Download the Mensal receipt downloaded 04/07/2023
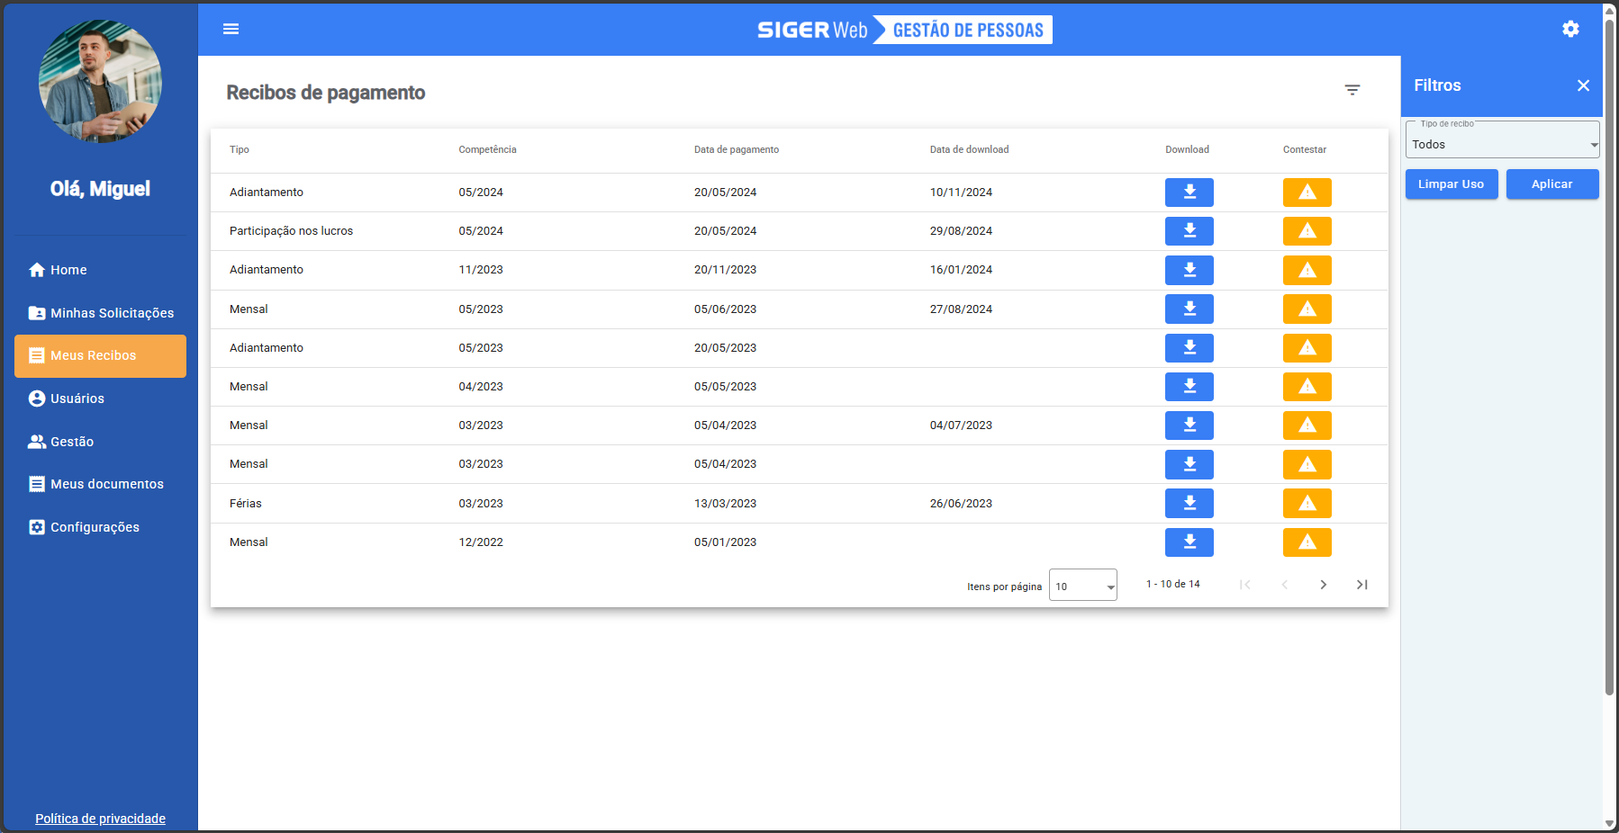The image size is (1619, 833). (x=1189, y=425)
